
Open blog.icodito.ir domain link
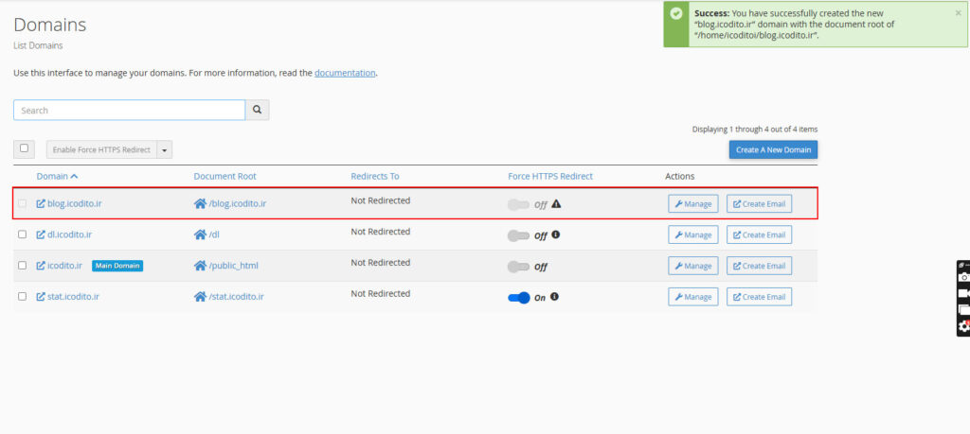[74, 203]
